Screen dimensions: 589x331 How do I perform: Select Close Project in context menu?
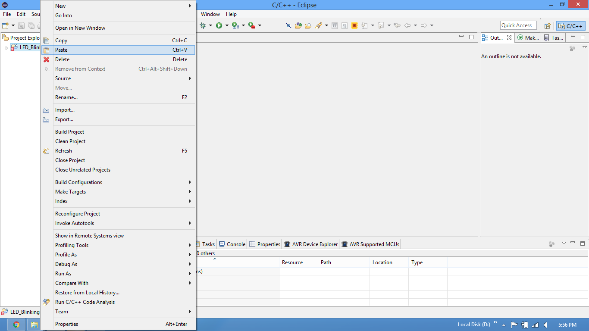[118, 160]
